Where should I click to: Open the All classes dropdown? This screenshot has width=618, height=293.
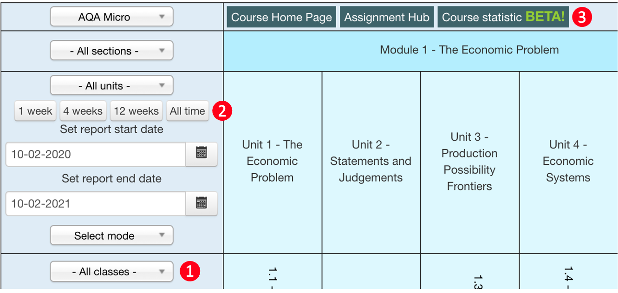click(111, 271)
